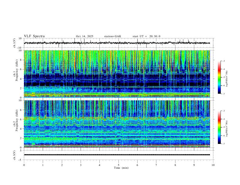Click time axis tick label "9"

[x=194, y=165]
